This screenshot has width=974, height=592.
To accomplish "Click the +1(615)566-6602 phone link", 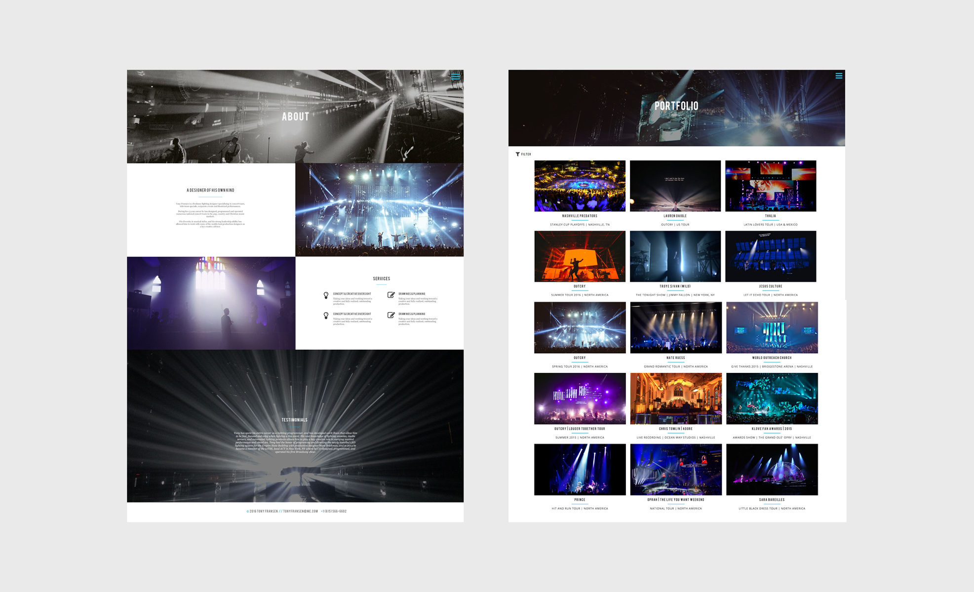I will tap(334, 511).
